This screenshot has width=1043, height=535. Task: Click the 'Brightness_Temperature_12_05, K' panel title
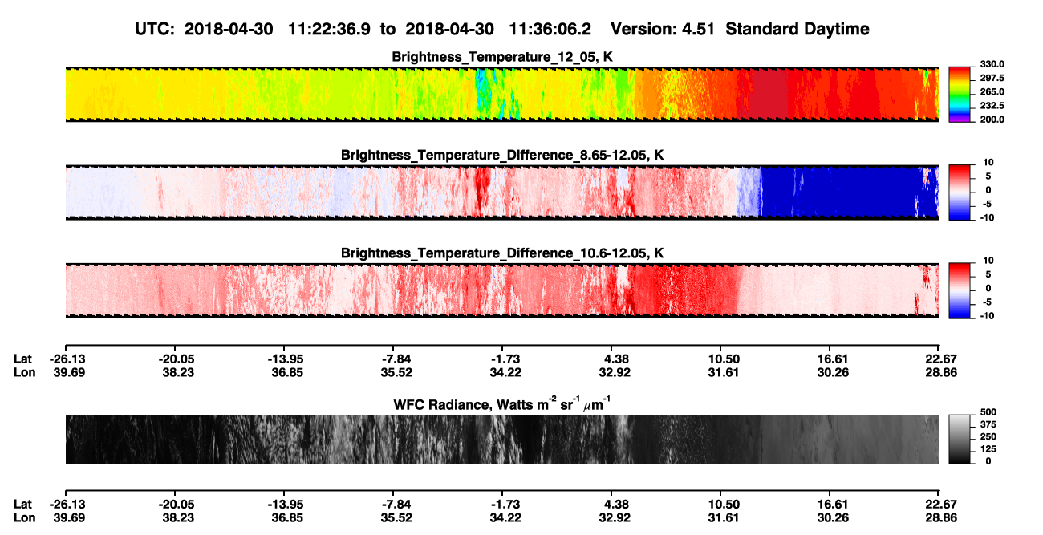point(502,57)
